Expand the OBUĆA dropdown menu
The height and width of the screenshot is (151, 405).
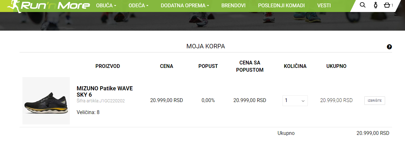coord(106,6)
